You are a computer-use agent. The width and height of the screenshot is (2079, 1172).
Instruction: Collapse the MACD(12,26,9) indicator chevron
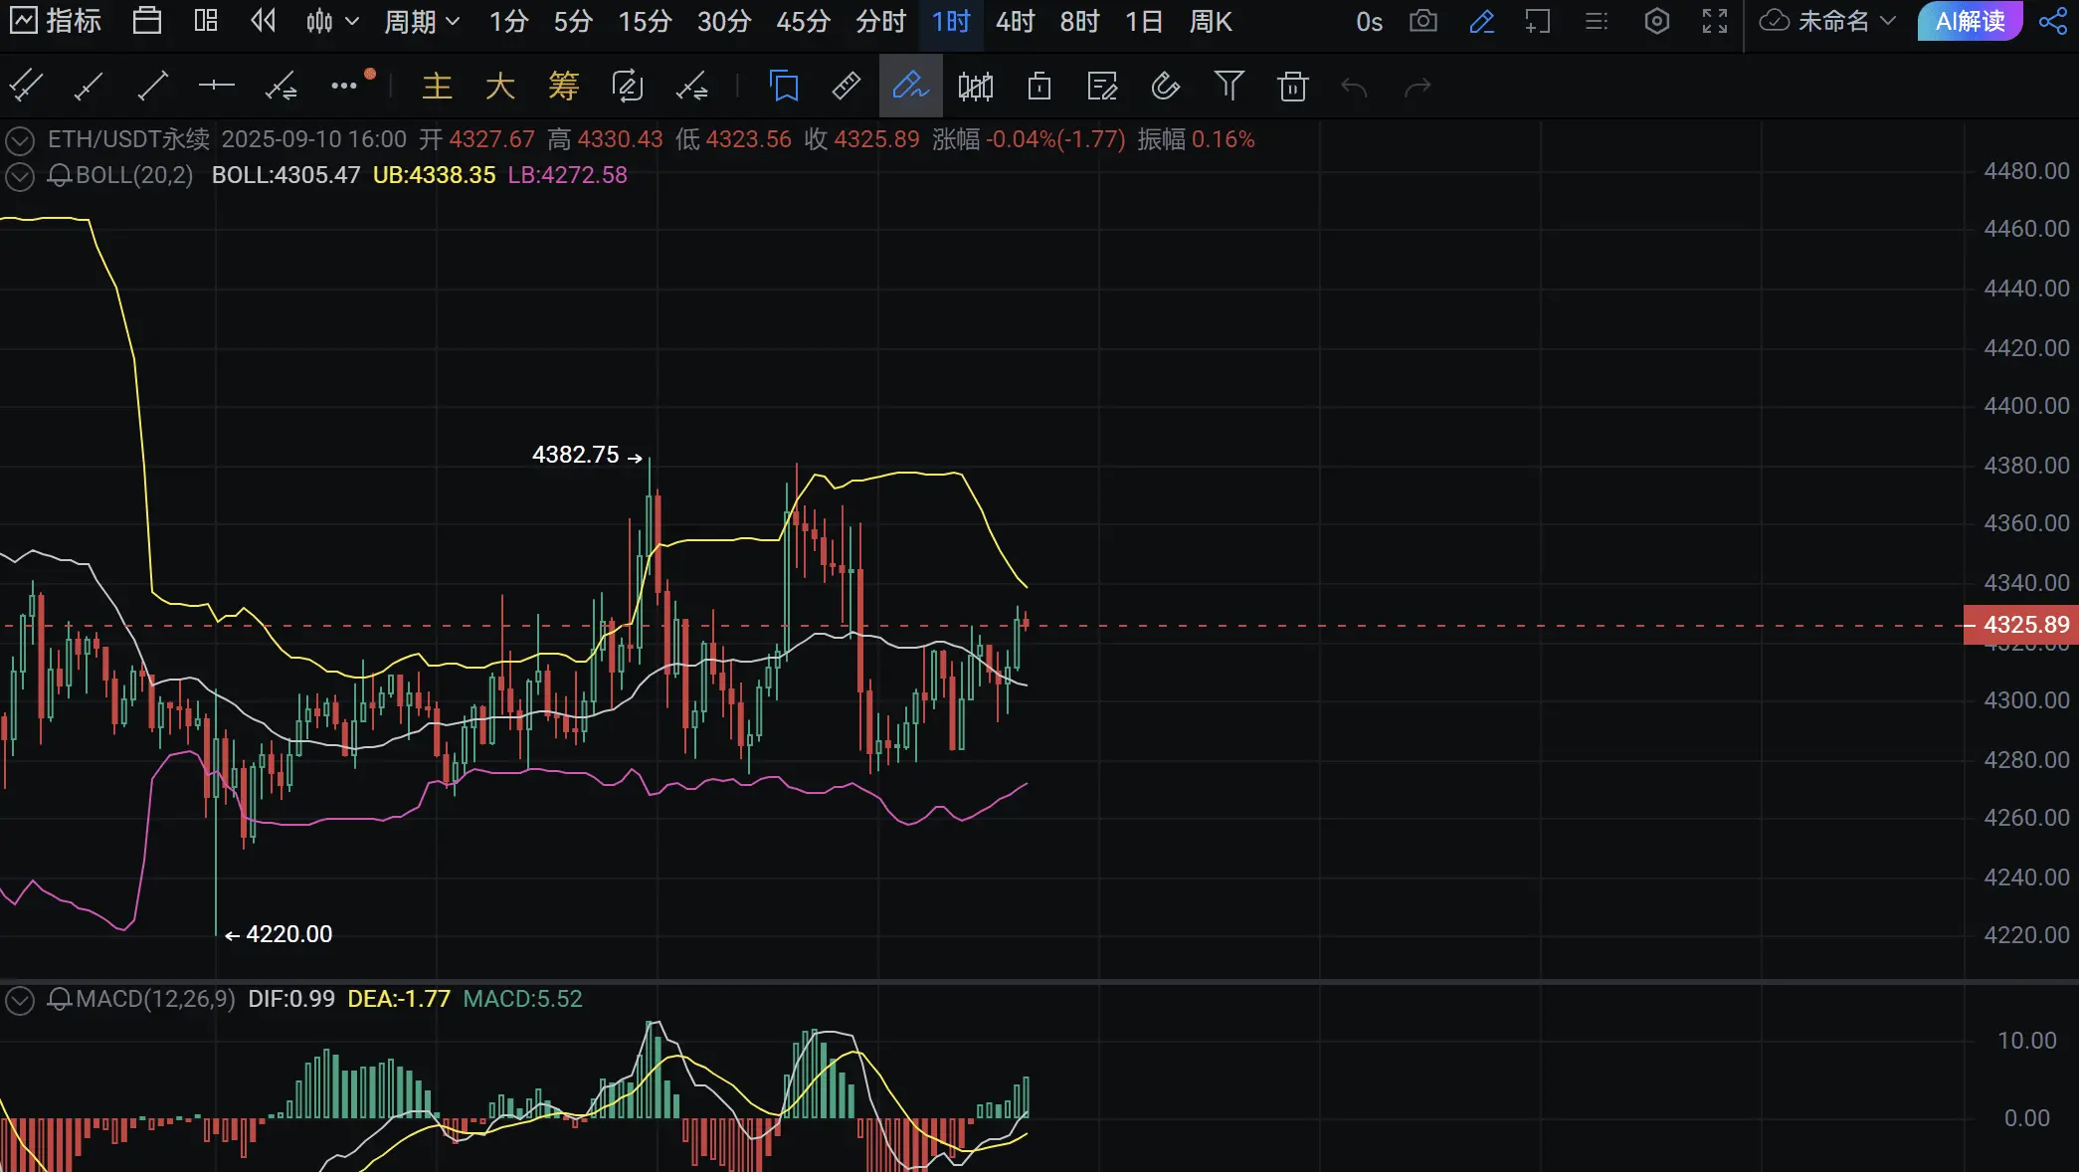click(20, 1000)
